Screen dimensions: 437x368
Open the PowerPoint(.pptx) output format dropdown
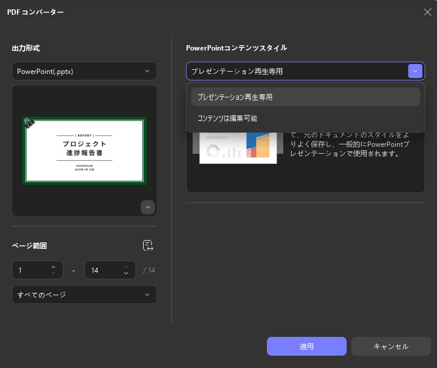pyautogui.click(x=84, y=72)
